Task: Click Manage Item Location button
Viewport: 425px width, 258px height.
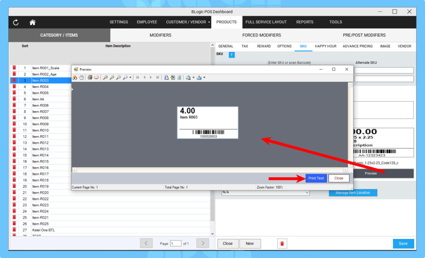Action: (353, 193)
